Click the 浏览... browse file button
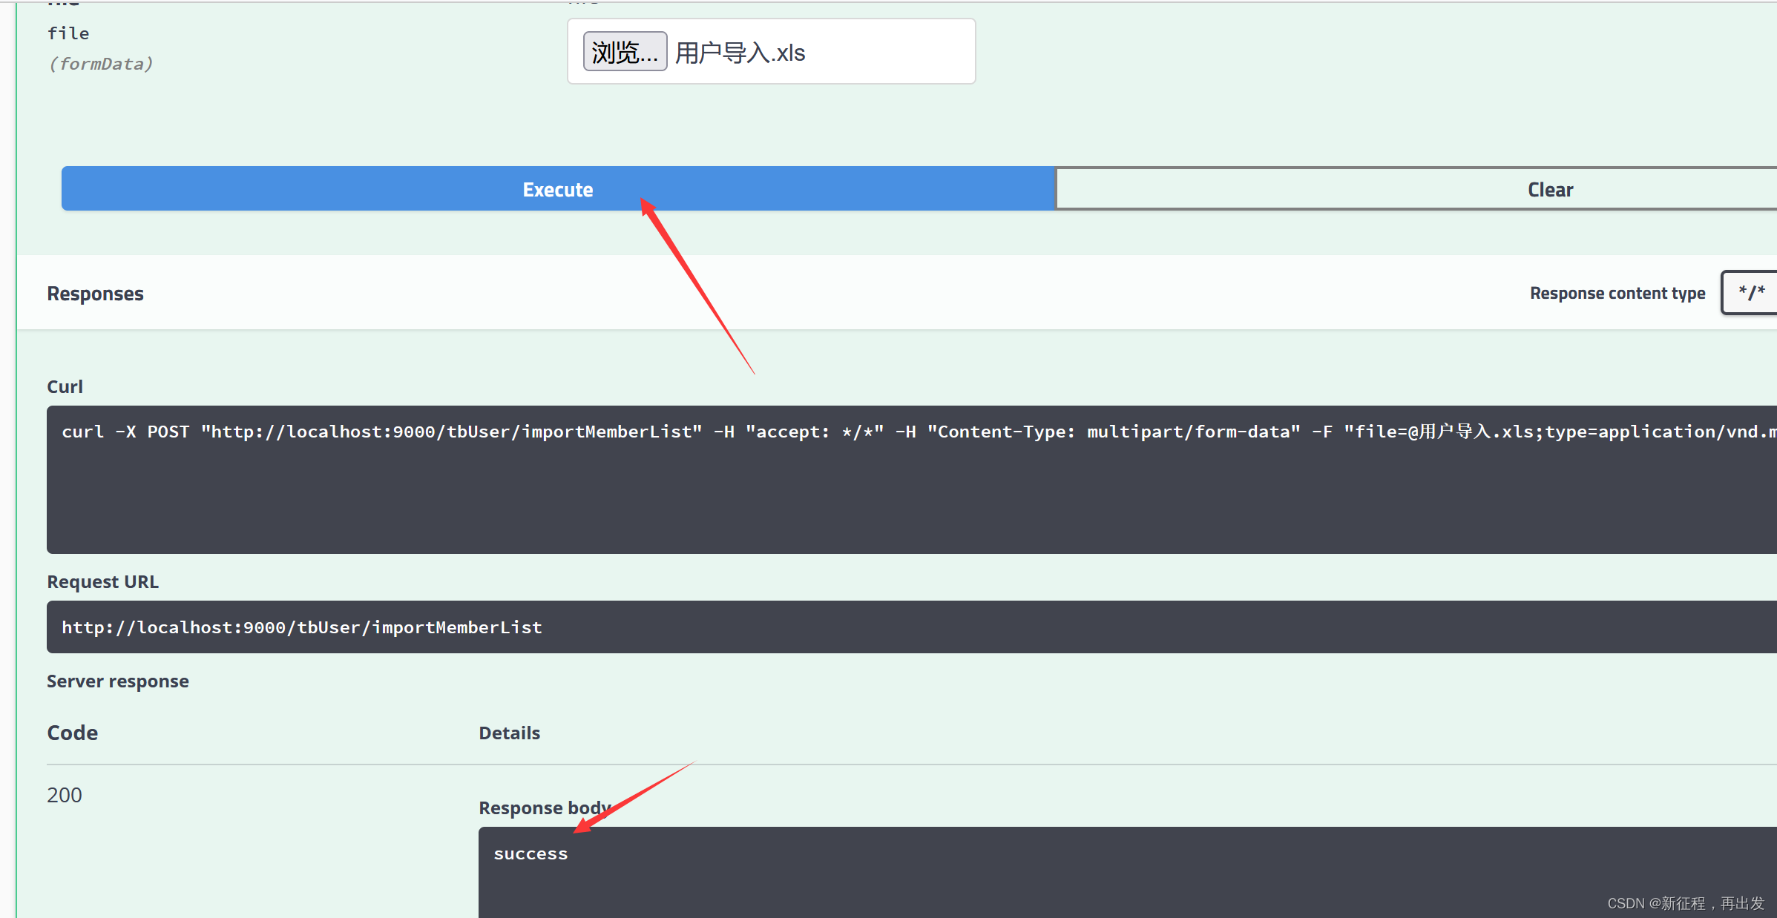1777x918 pixels. click(x=625, y=52)
